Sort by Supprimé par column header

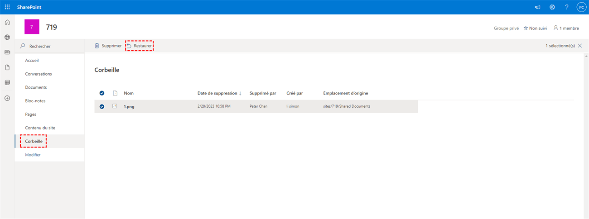point(262,93)
